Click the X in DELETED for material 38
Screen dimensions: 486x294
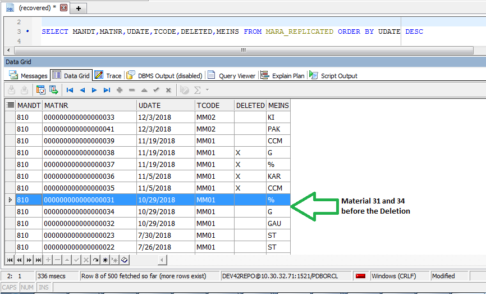pos(238,152)
